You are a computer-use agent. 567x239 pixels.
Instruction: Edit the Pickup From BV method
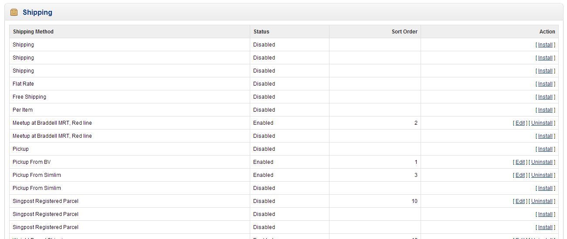click(520, 162)
